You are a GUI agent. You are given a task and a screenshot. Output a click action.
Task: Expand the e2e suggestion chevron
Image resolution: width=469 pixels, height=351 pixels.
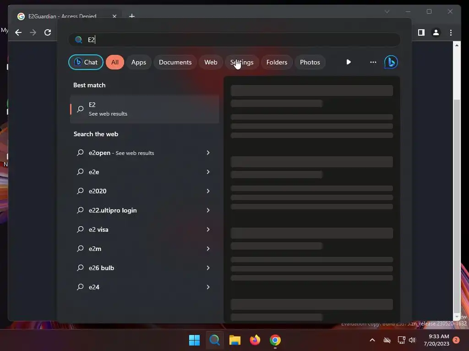pos(208,172)
